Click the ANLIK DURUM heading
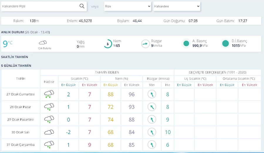The width and height of the screenshot is (264, 153). [x=12, y=32]
